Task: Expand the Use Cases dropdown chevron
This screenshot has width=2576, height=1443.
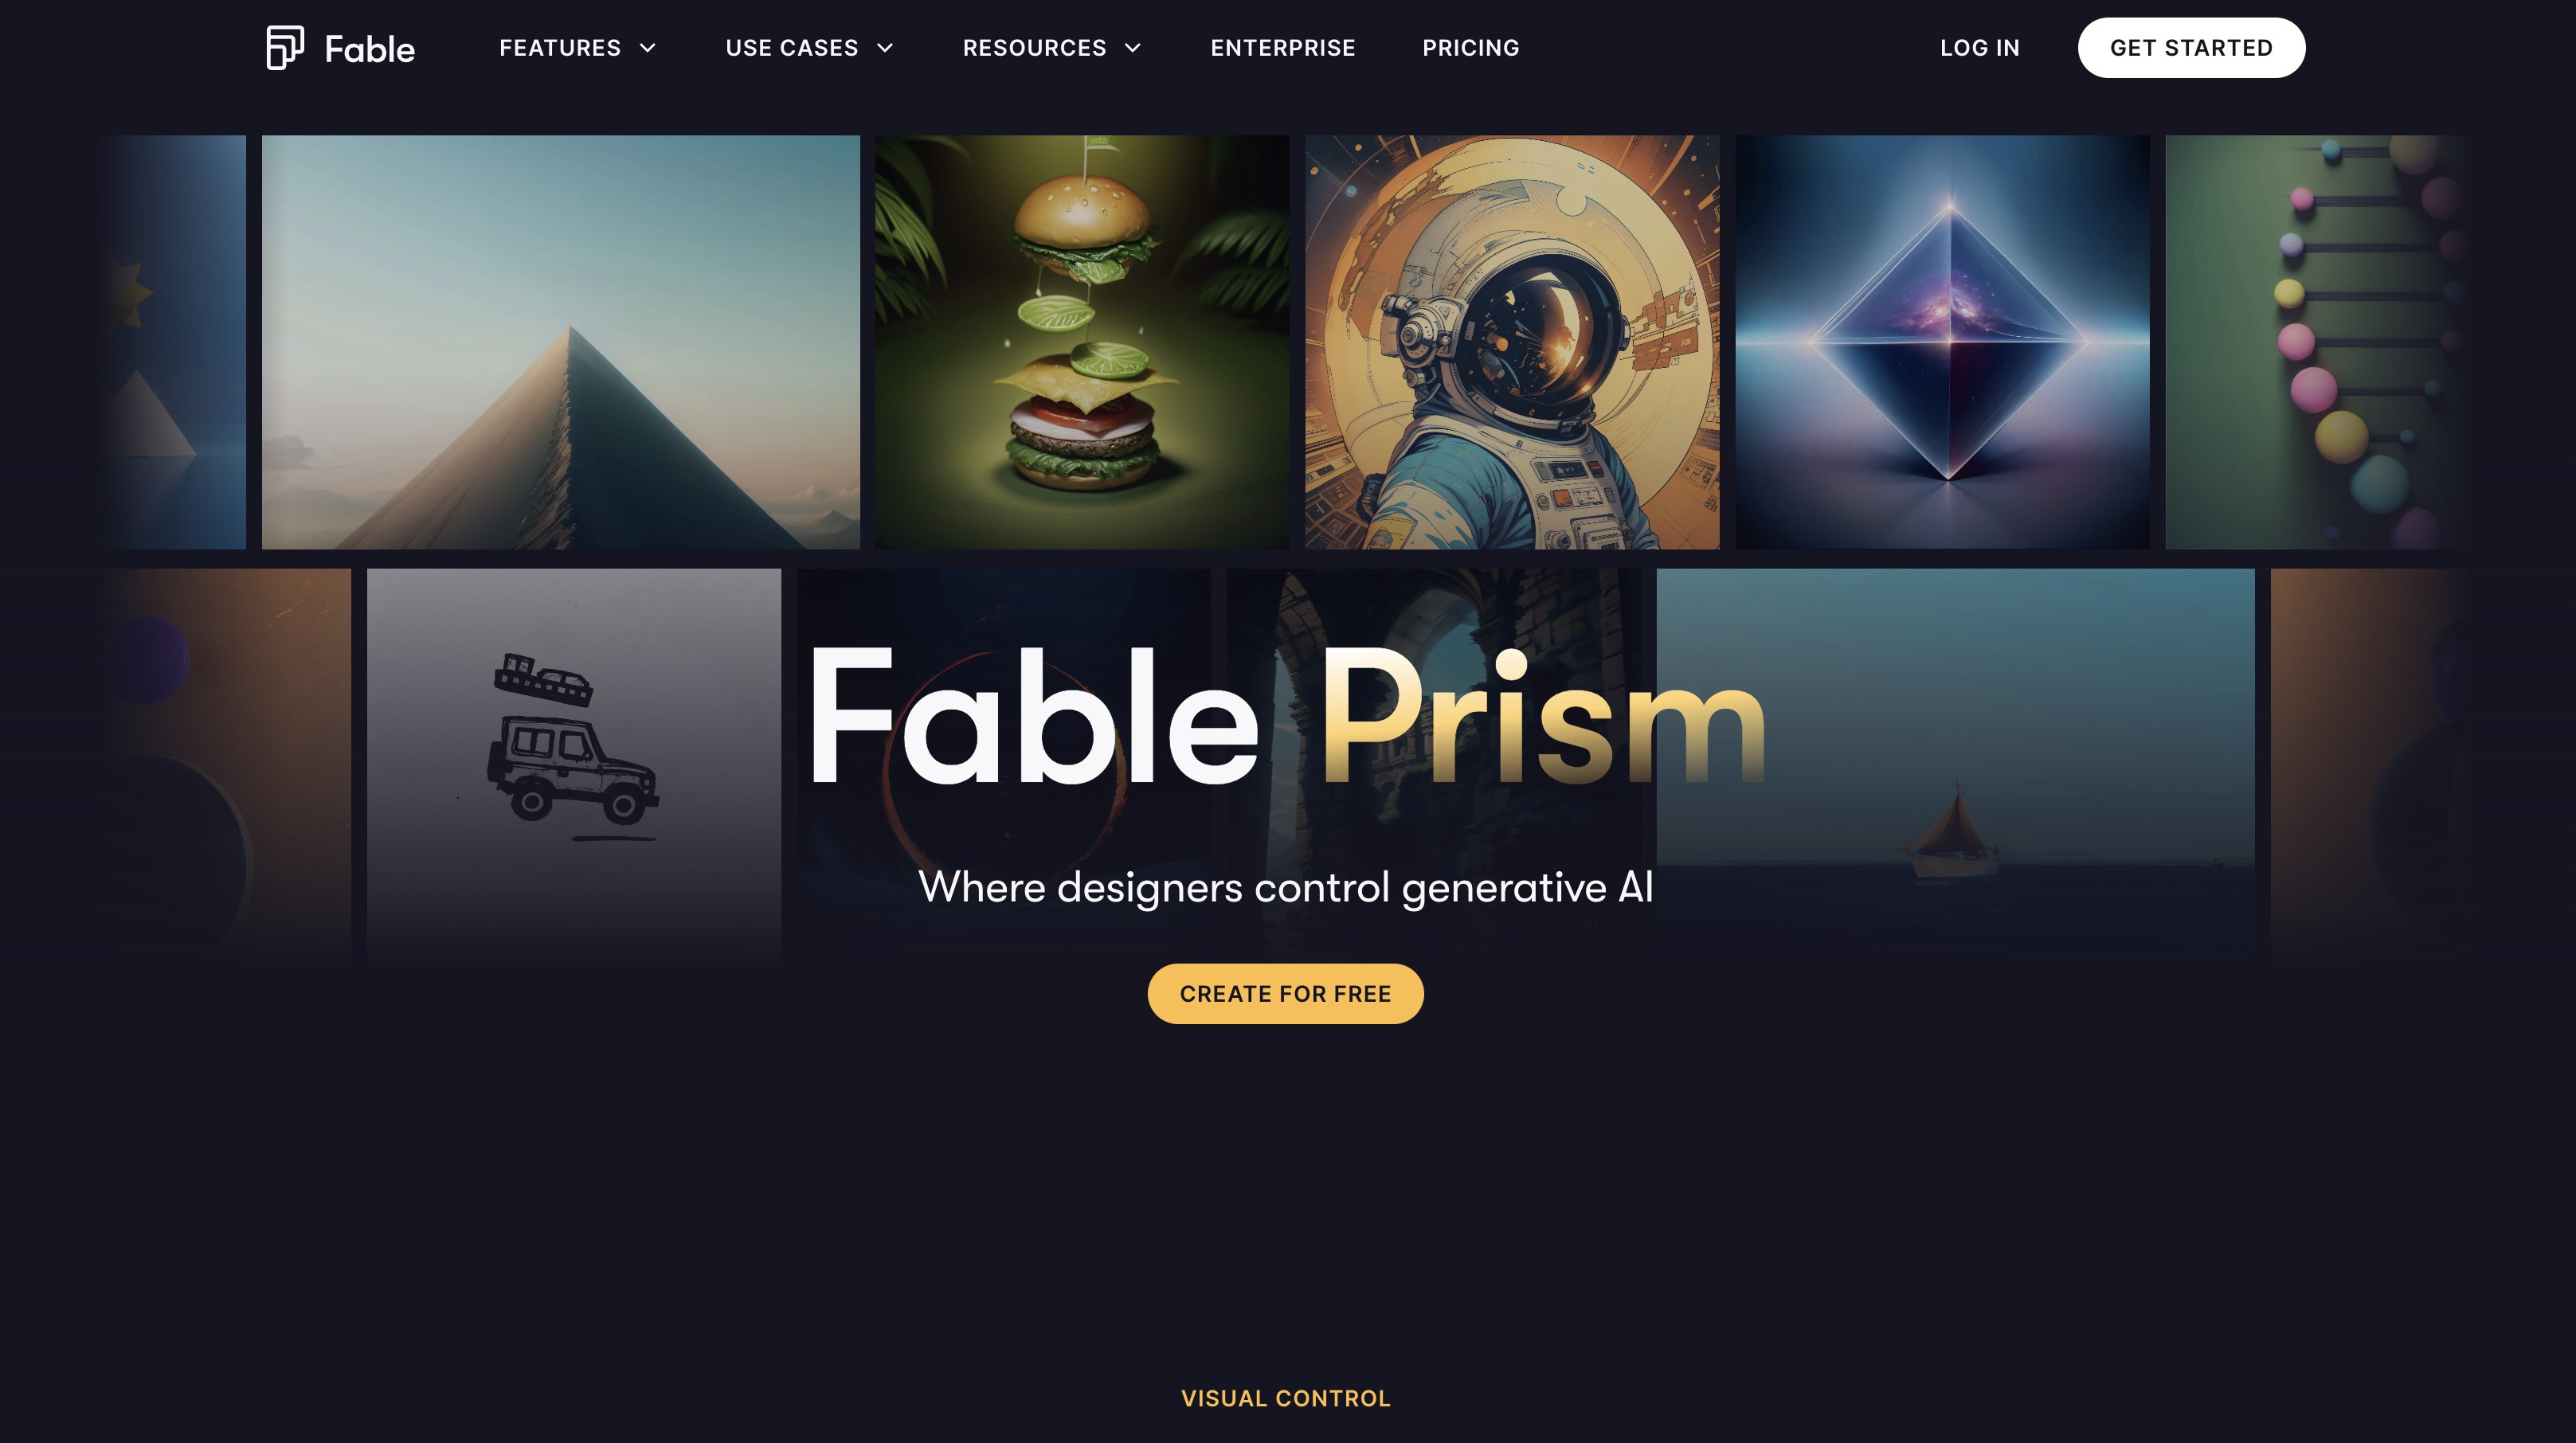Action: coord(885,48)
